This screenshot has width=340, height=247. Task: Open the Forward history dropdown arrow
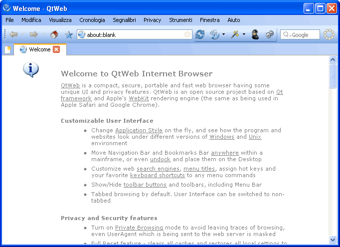click(43, 34)
